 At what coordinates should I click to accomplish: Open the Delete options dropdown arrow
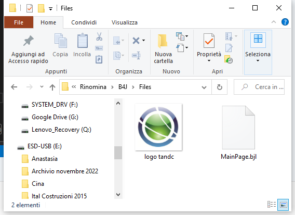pos(143,41)
